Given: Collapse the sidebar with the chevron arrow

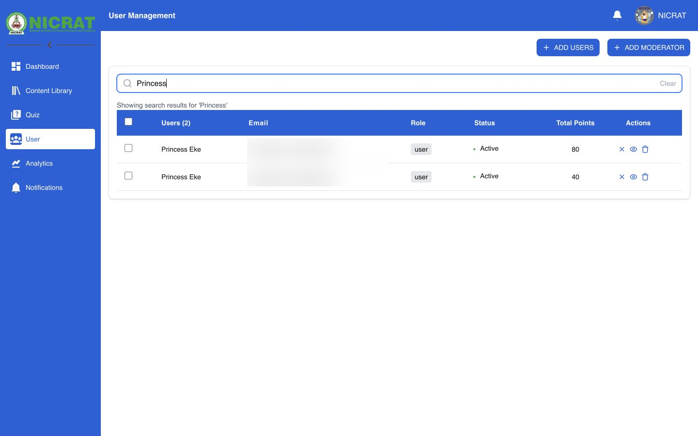Looking at the screenshot, I should point(49,45).
